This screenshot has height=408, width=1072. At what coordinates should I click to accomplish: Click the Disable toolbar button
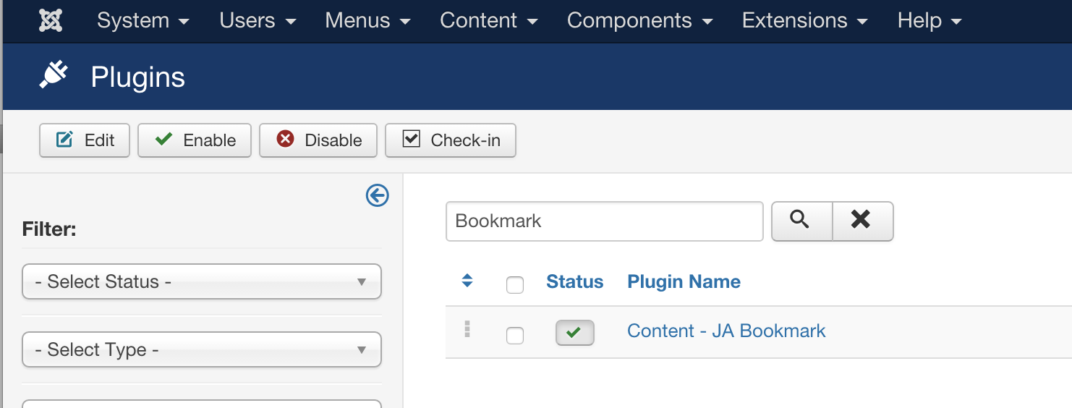318,140
